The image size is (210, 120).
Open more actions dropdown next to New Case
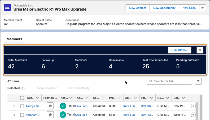click(203, 8)
